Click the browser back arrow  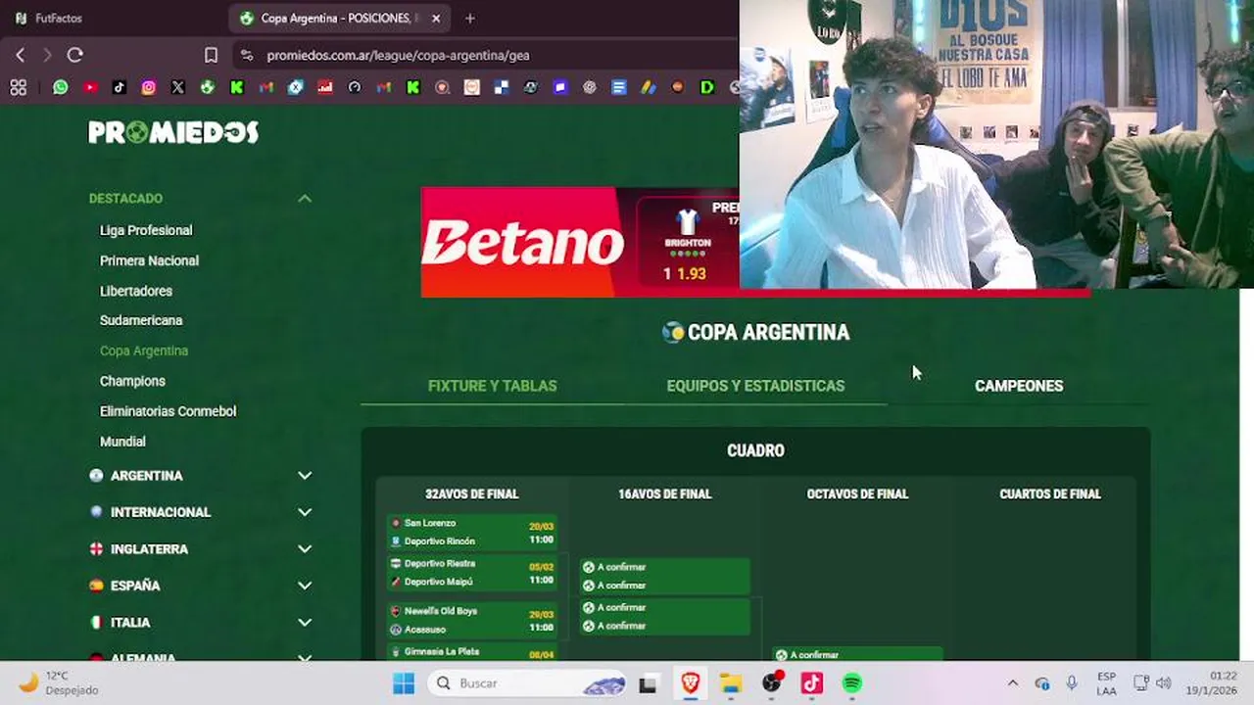[x=20, y=55]
